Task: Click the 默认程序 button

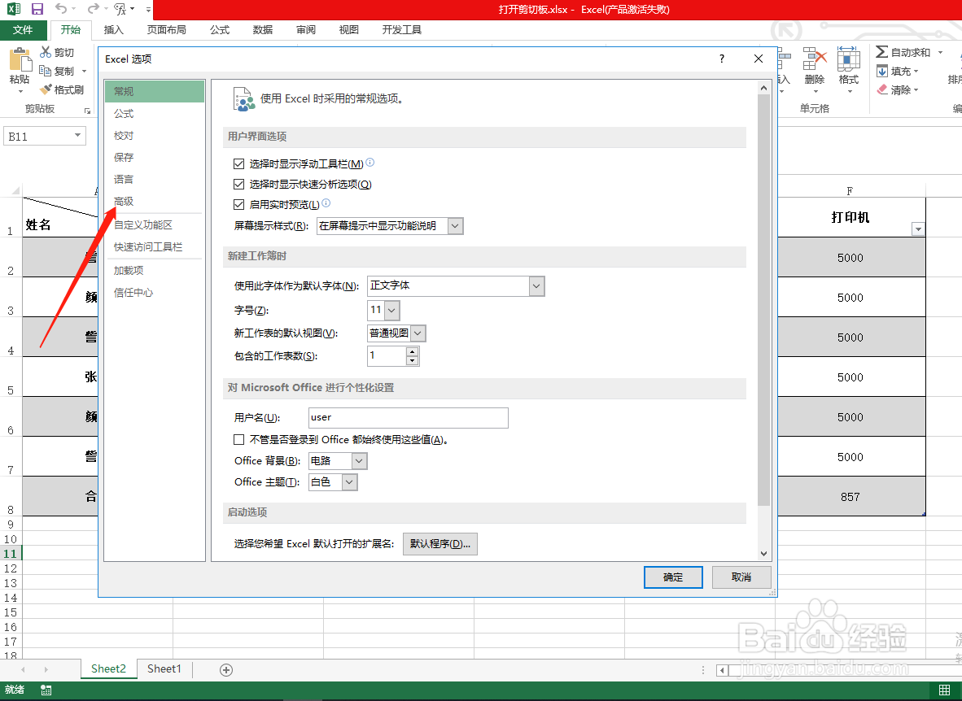Action: click(x=439, y=544)
